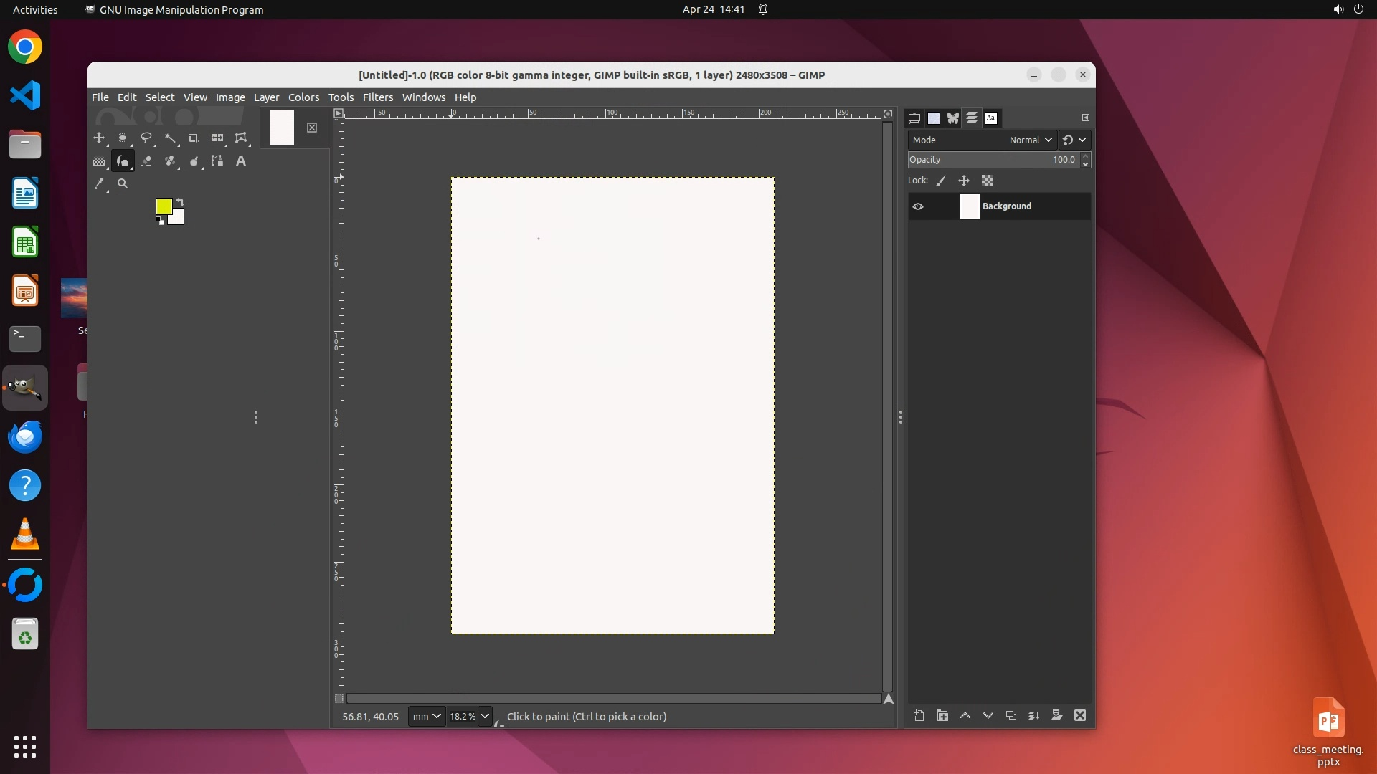Toggle lock pixels paintbrush icon

pos(941,181)
